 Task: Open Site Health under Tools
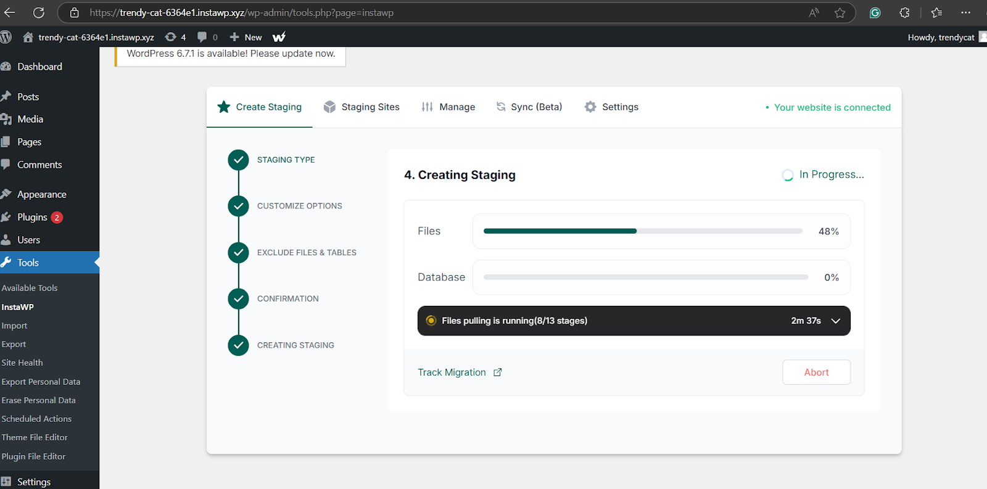point(22,363)
